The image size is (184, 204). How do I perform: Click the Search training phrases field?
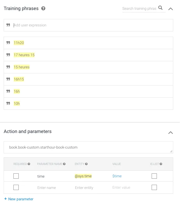[x=139, y=8]
